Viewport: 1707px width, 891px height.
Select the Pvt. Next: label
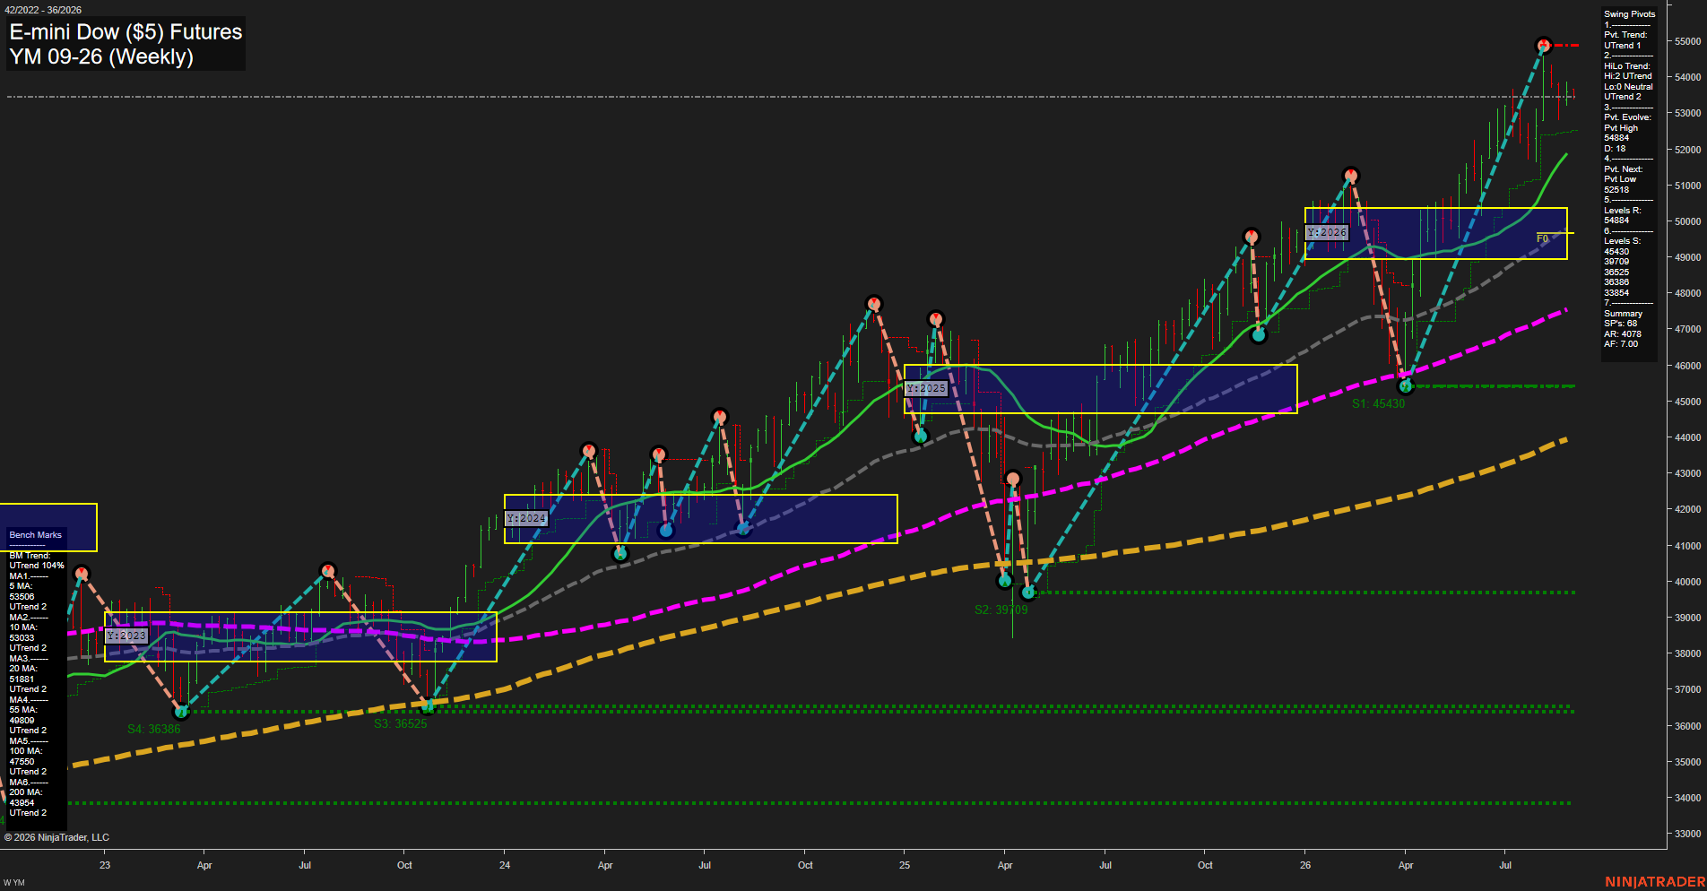click(1623, 169)
